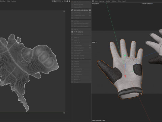The image size is (162, 122).
Task: Click the Paste UV icon
Action: tap(72, 64)
